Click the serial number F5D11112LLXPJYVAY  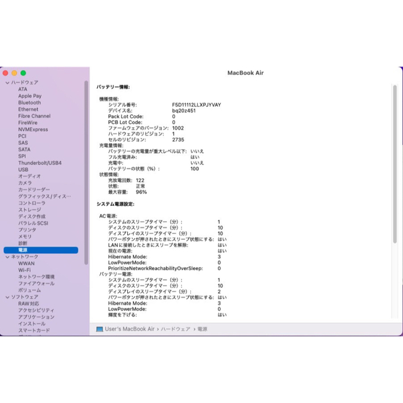tap(196, 105)
